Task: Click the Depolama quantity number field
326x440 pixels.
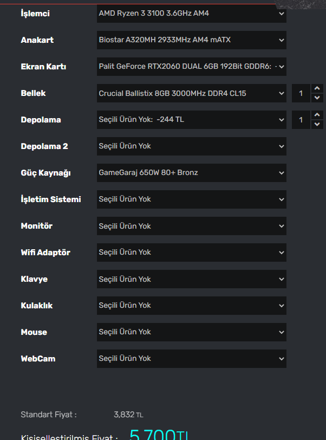Action: (x=301, y=120)
